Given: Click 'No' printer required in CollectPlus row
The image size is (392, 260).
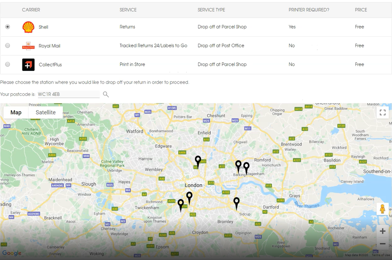Looking at the screenshot, I should (292, 64).
